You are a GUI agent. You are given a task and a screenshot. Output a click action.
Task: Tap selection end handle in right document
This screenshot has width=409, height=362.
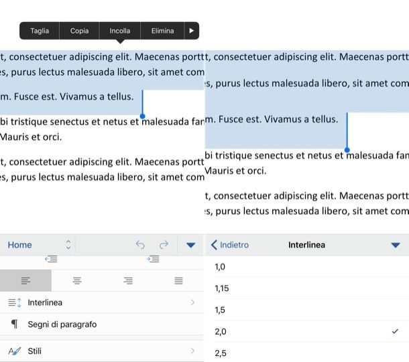point(347,150)
